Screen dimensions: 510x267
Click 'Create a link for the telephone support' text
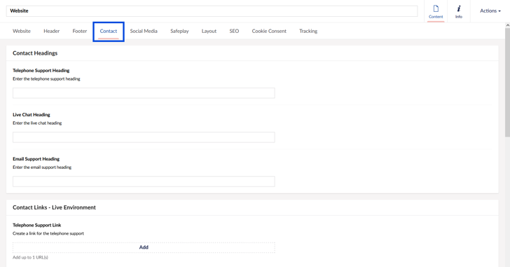pyautogui.click(x=48, y=233)
